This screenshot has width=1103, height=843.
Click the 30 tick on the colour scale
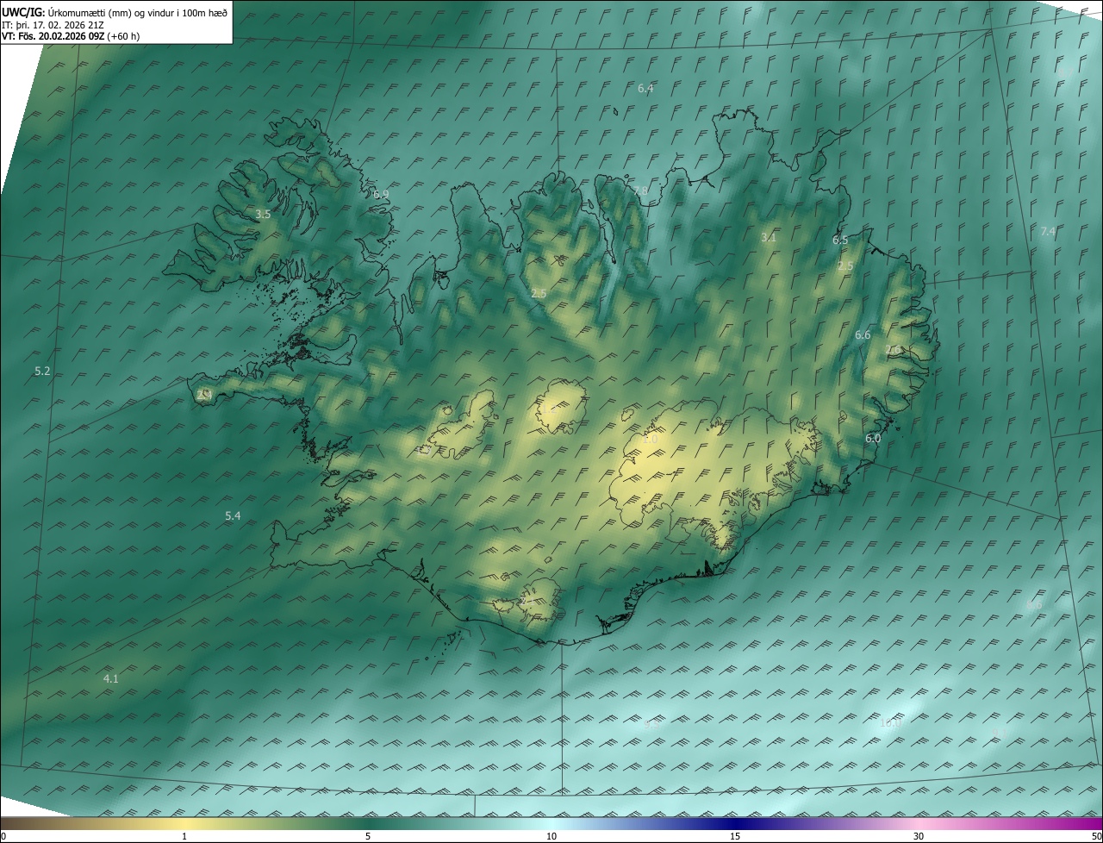click(x=919, y=836)
